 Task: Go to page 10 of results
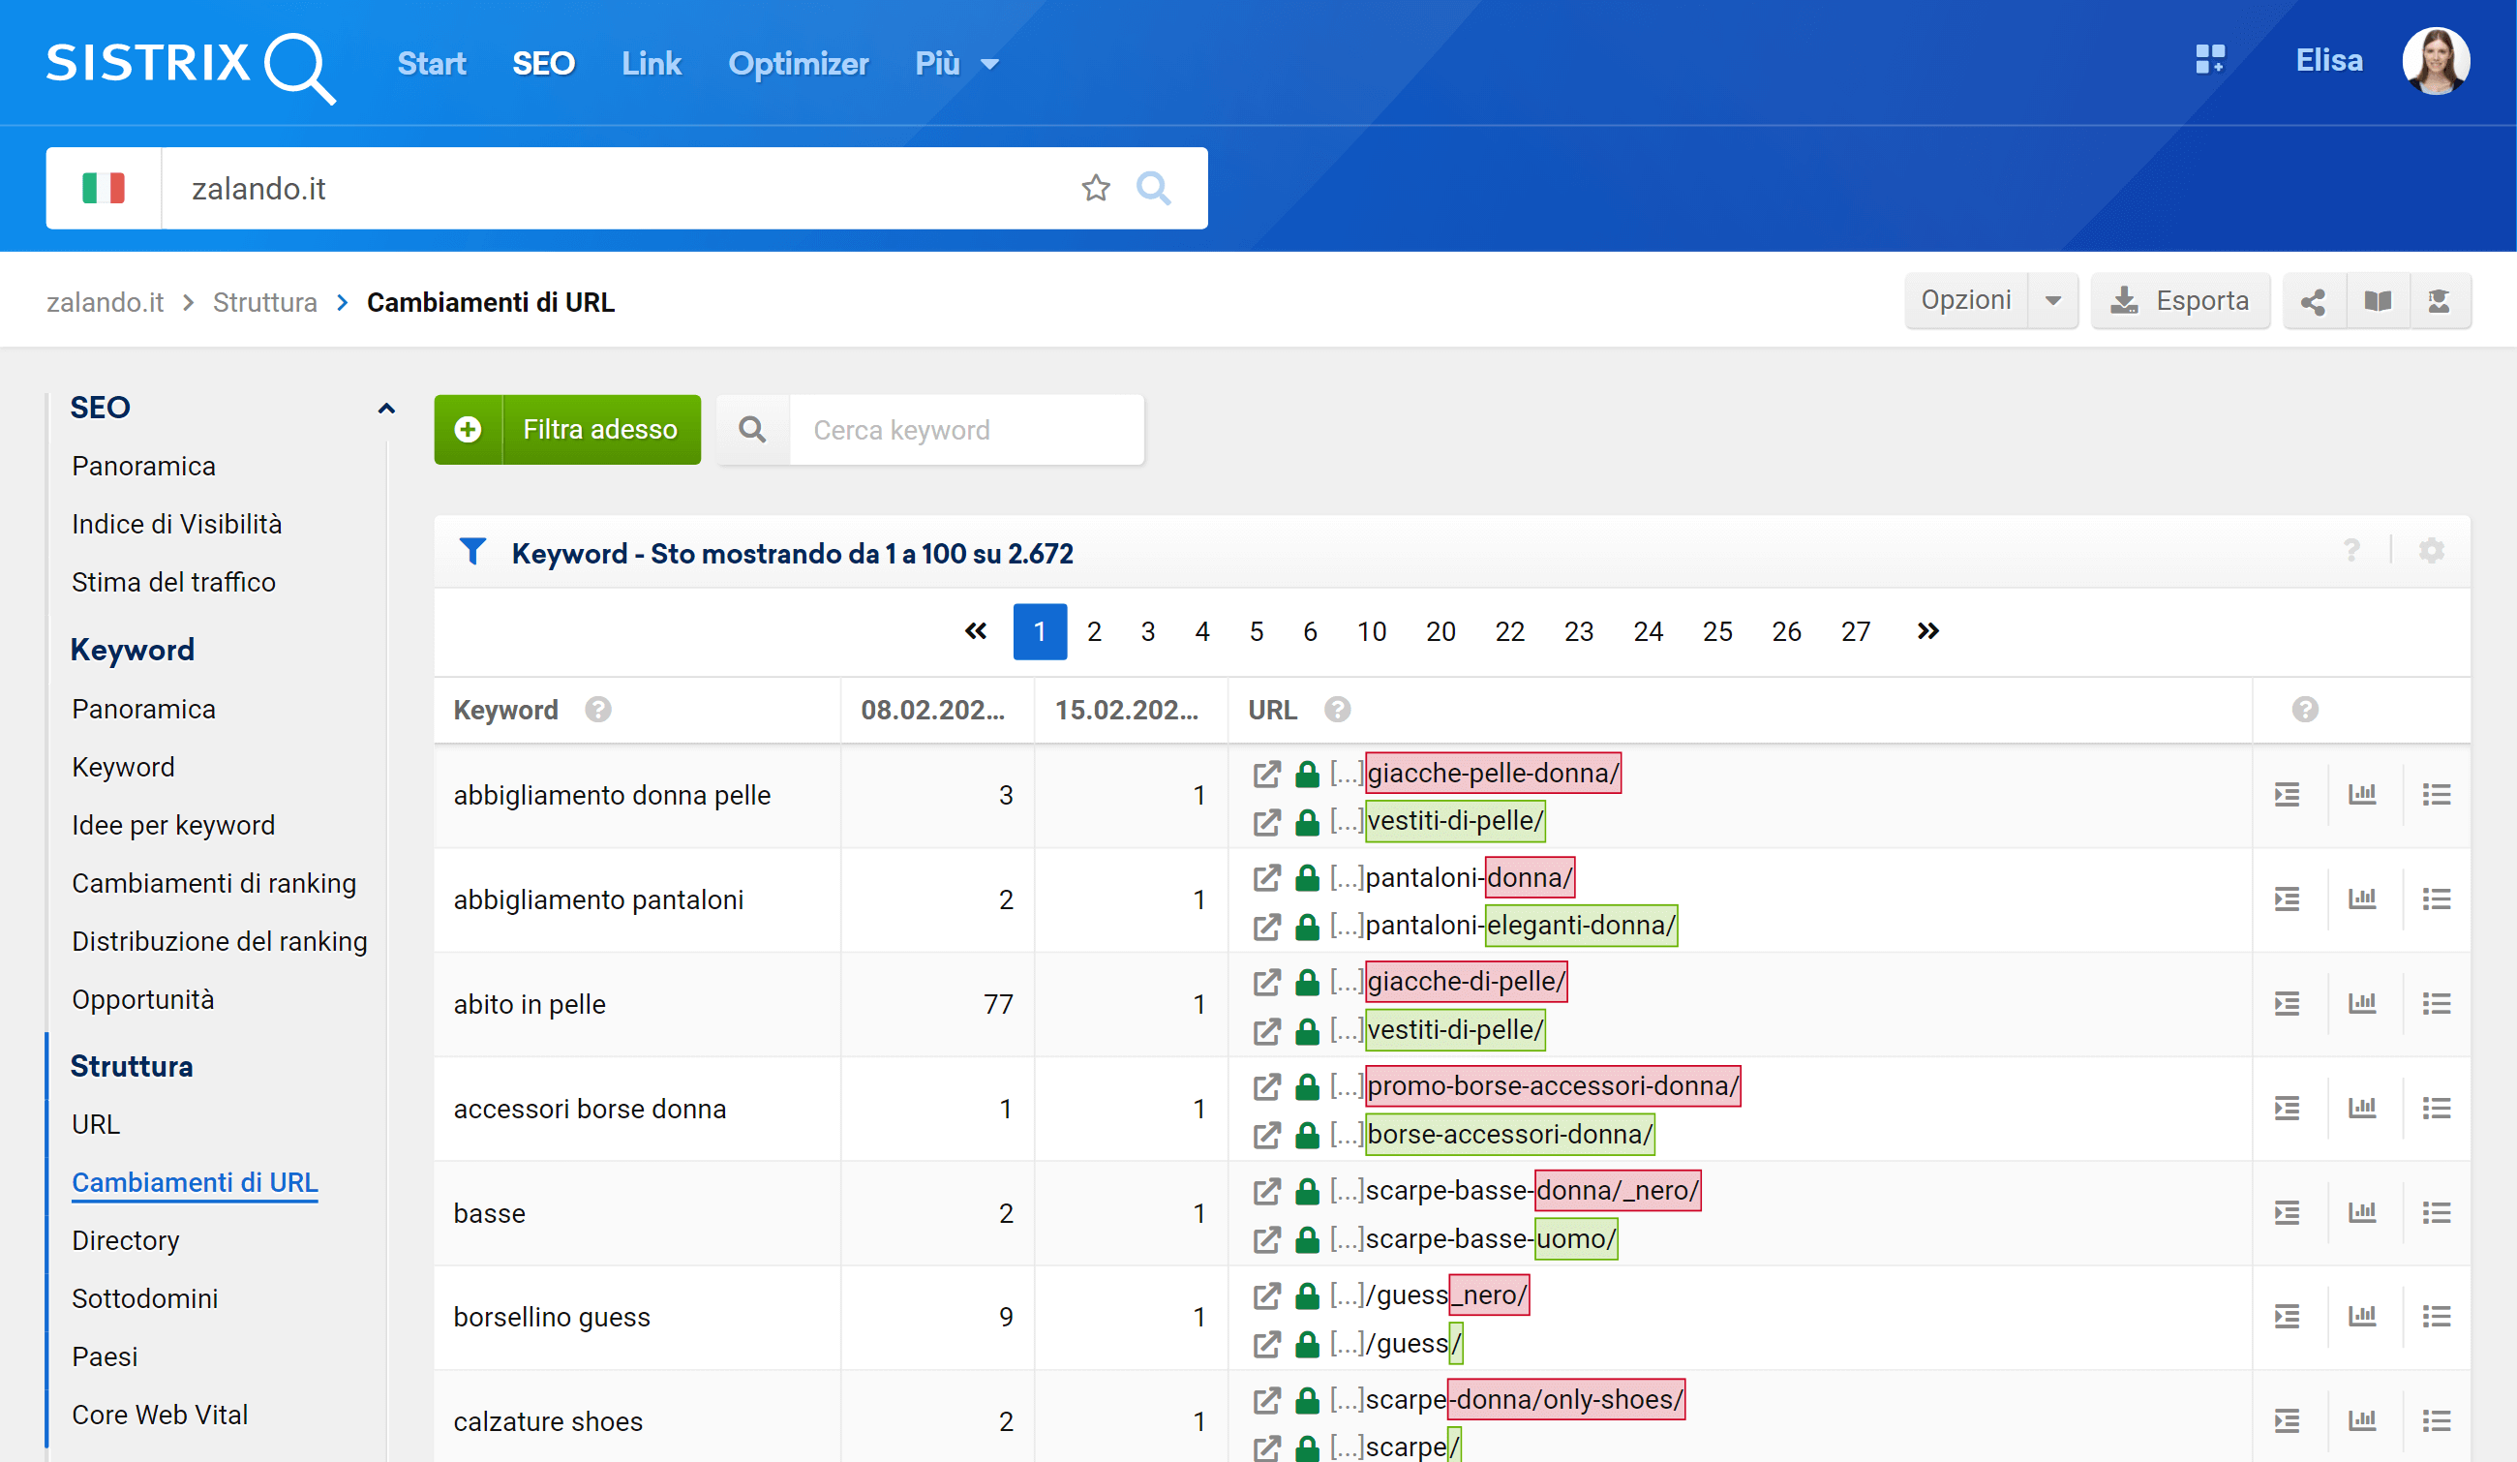(1372, 631)
